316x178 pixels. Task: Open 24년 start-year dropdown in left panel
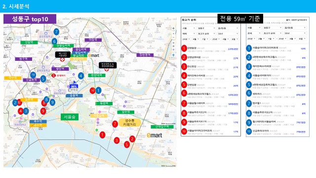(x=186, y=39)
